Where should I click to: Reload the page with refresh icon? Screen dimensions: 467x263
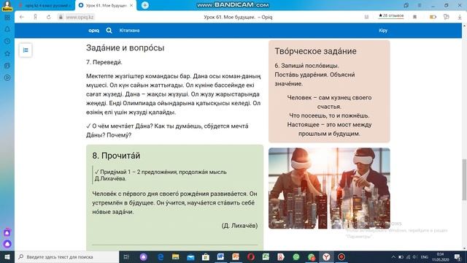(49, 17)
